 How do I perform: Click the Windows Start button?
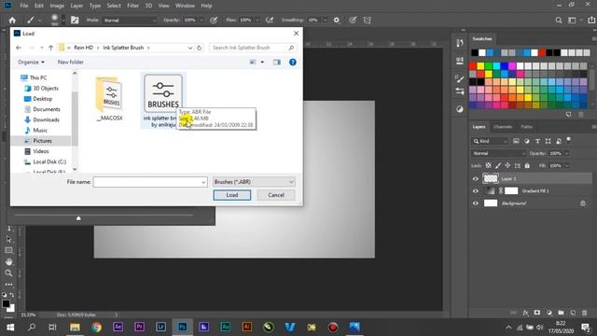(x=10, y=327)
